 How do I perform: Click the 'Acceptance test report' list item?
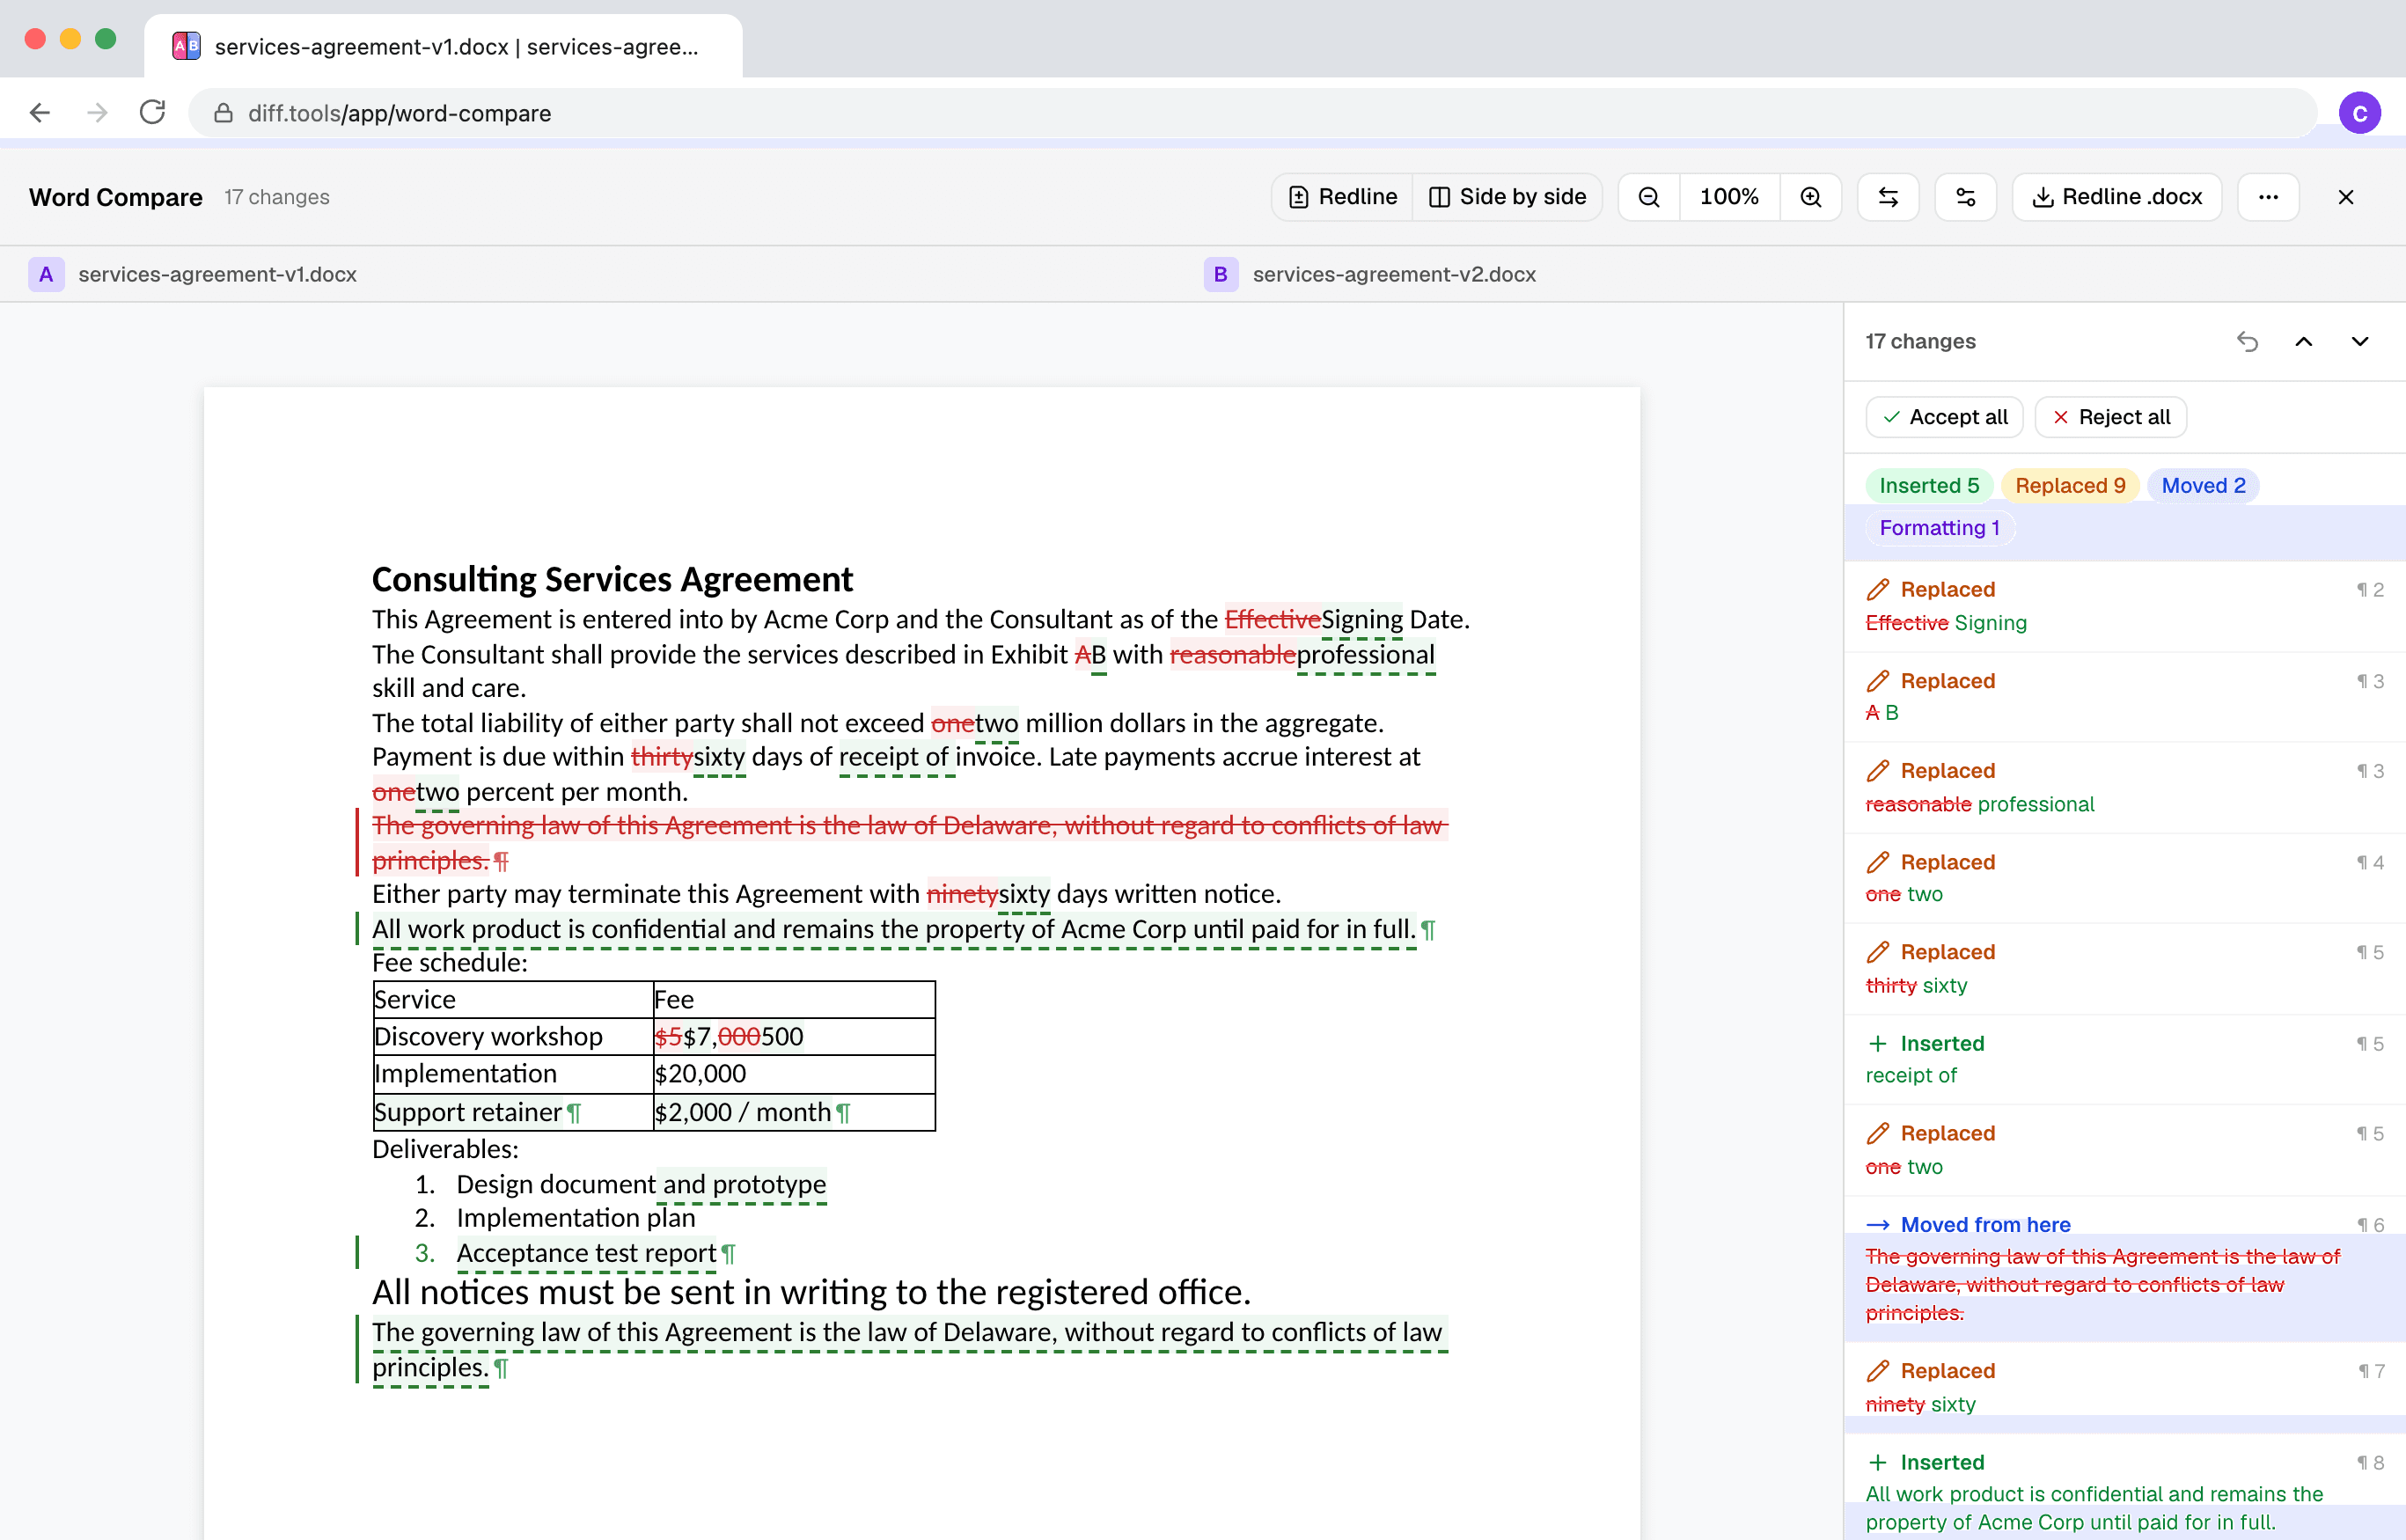click(x=586, y=1253)
